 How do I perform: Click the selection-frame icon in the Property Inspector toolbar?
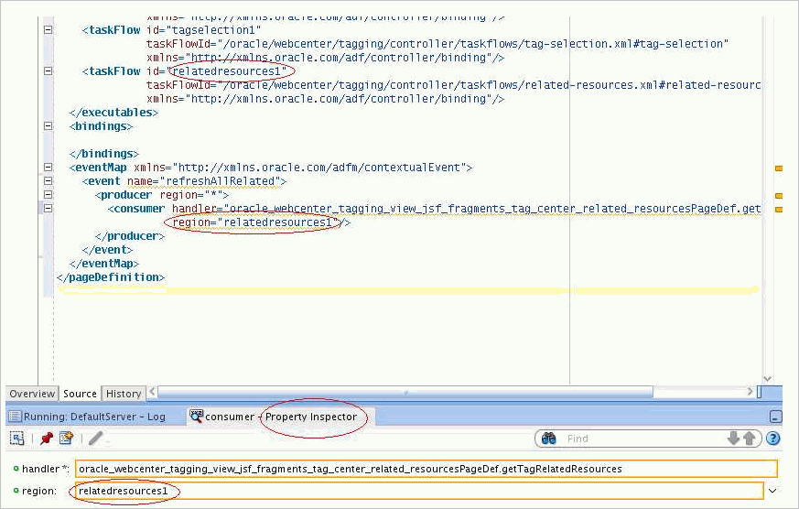click(16, 439)
